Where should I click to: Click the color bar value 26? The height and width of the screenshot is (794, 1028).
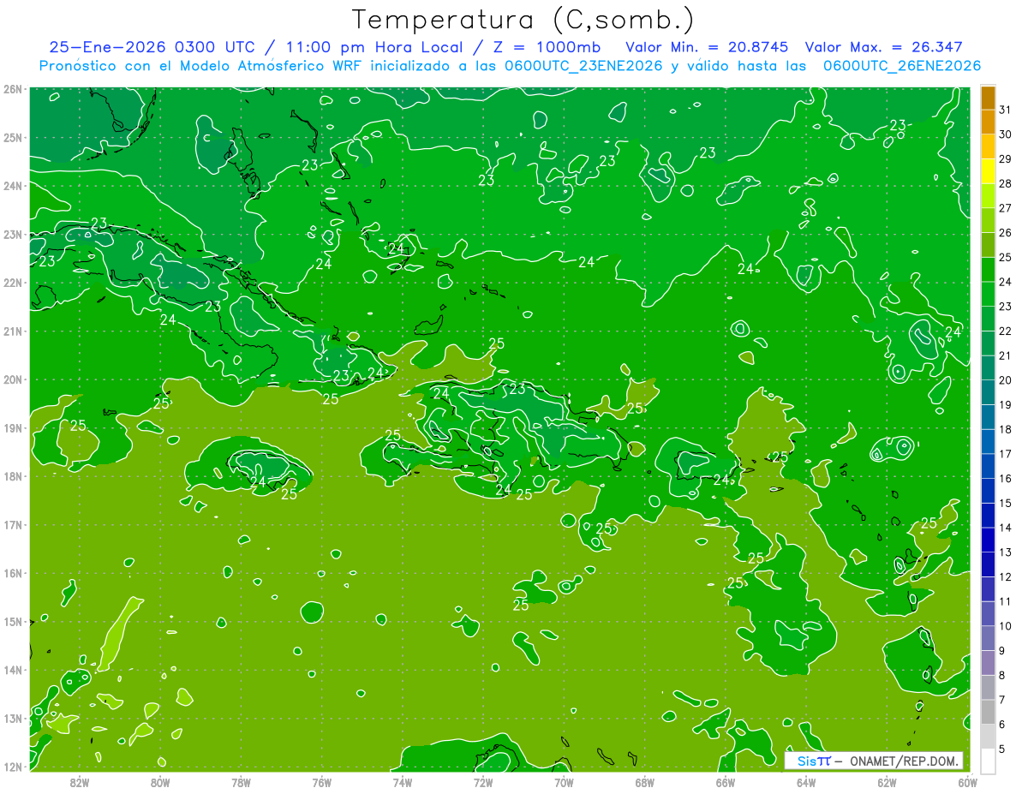(1006, 233)
